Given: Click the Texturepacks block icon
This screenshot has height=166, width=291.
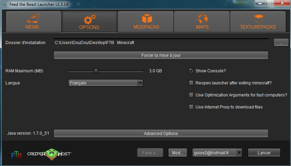Looking at the screenshot, I should coord(259,19).
